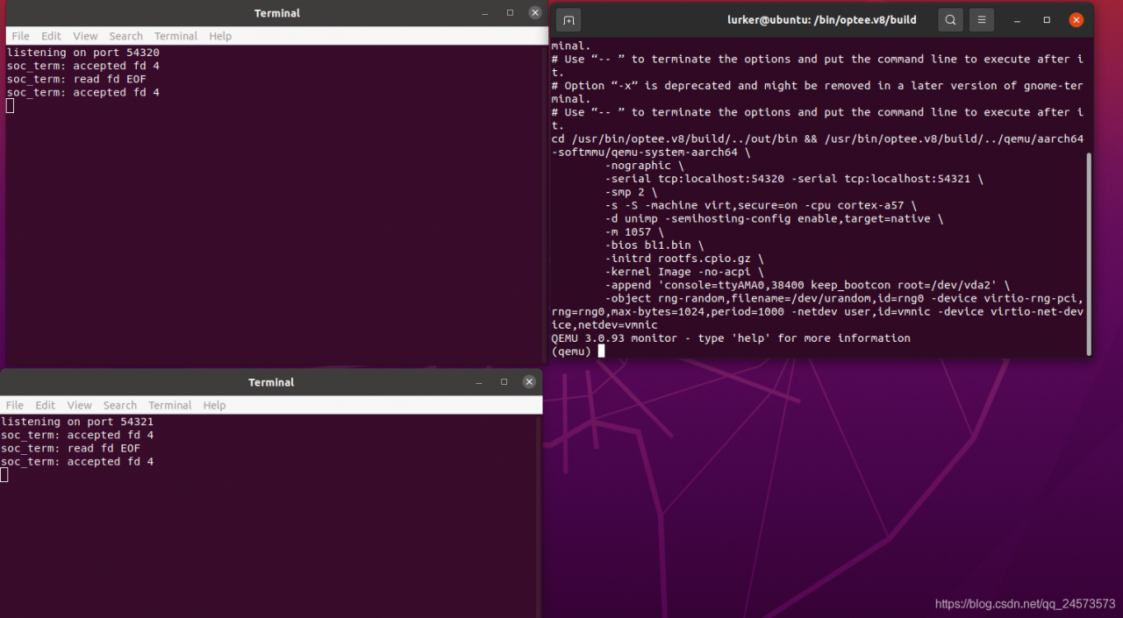The height and width of the screenshot is (618, 1123).
Task: Close the port 54321 Terminal window
Action: click(529, 382)
